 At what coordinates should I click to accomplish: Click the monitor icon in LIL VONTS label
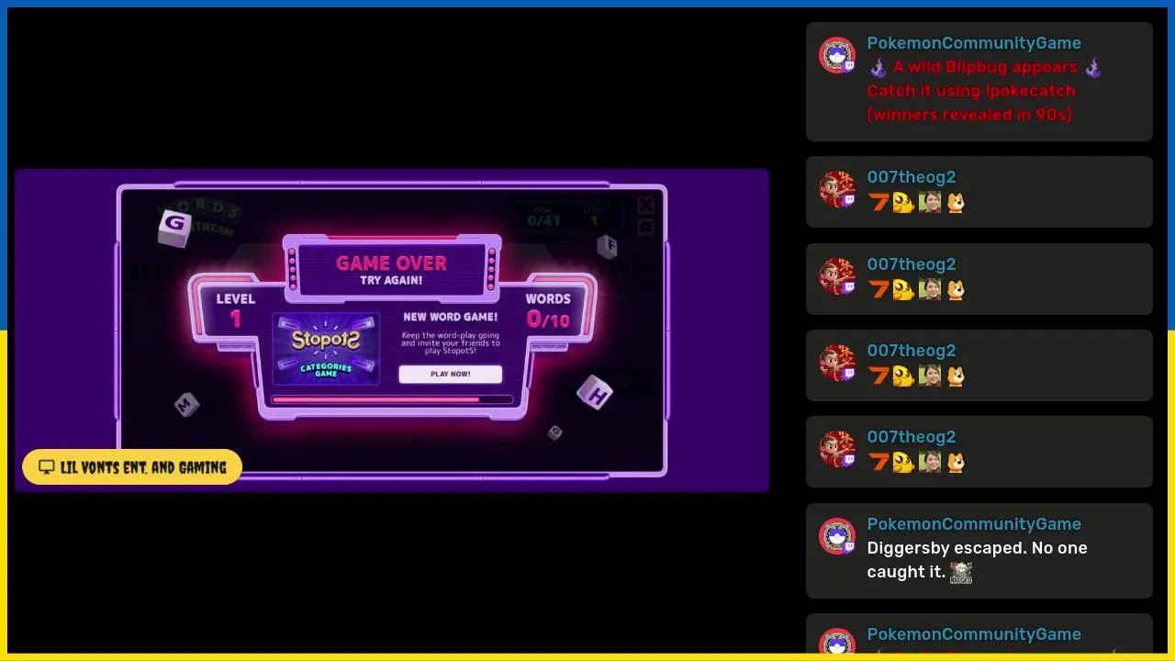(47, 467)
